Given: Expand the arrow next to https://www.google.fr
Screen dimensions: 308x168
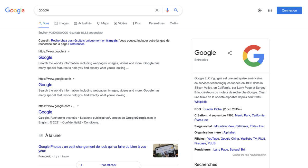Looking at the screenshot, I should click(x=69, y=51).
